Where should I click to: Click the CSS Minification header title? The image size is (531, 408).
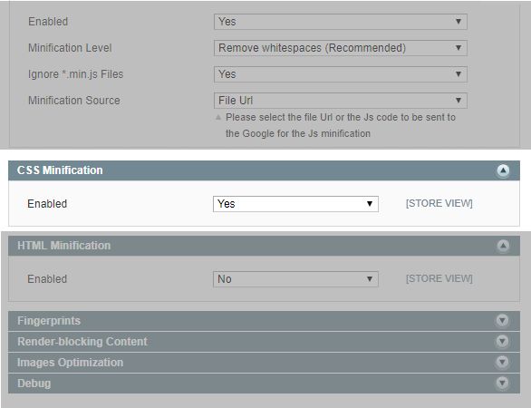[60, 170]
